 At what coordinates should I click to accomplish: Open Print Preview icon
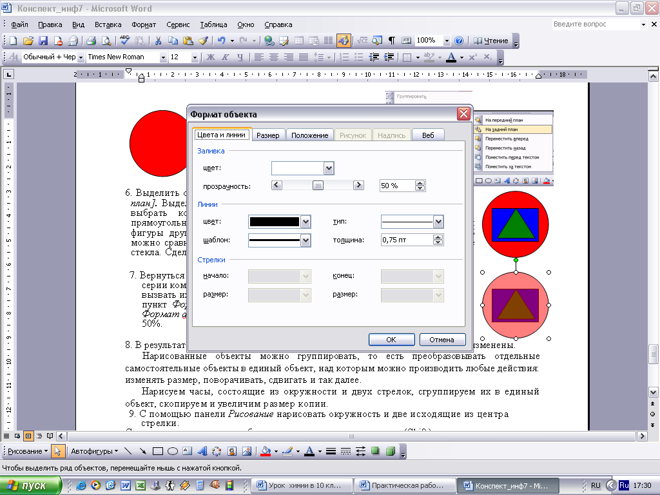click(106, 41)
